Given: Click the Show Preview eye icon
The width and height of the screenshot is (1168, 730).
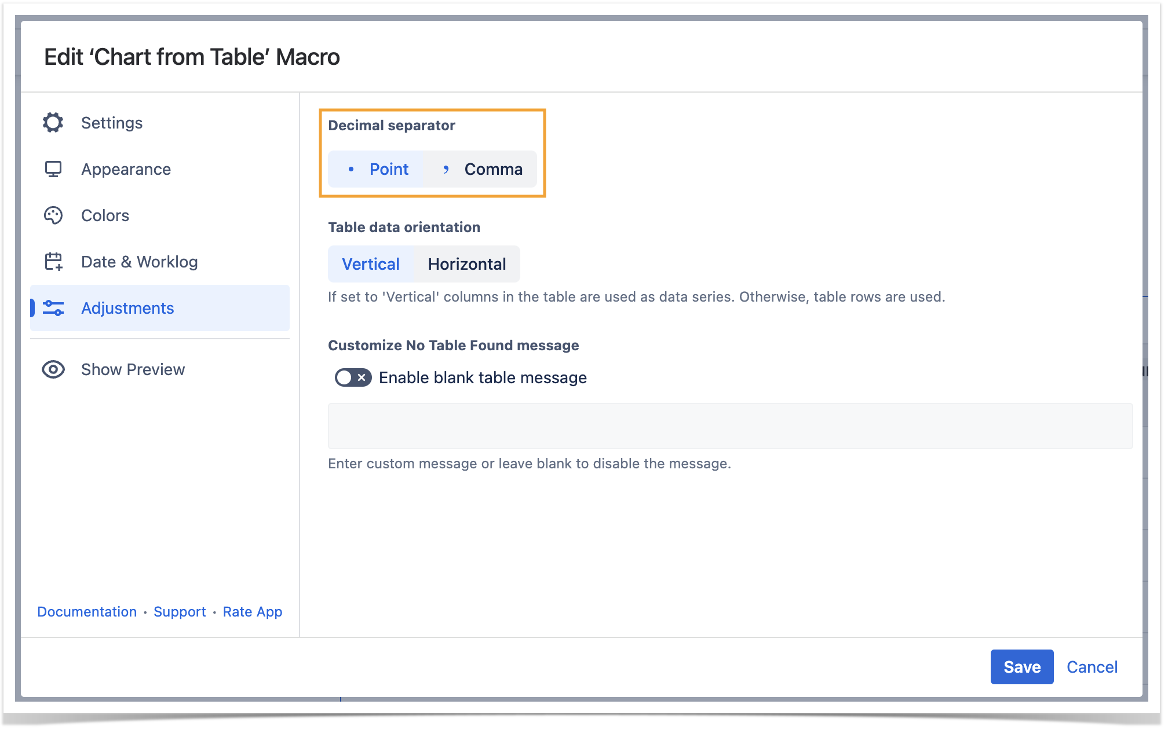Looking at the screenshot, I should tap(53, 369).
